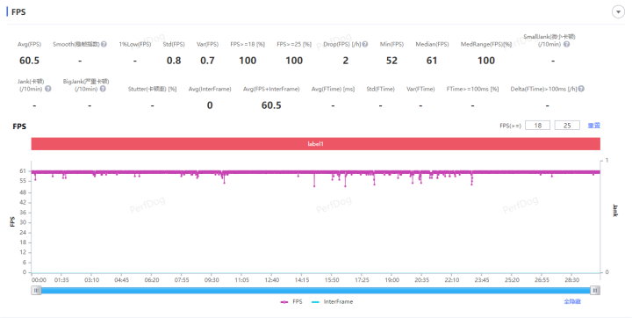632x318 pixels.
Task: Collapse the FPS panel using the arrow
Action: pyautogui.click(x=618, y=11)
